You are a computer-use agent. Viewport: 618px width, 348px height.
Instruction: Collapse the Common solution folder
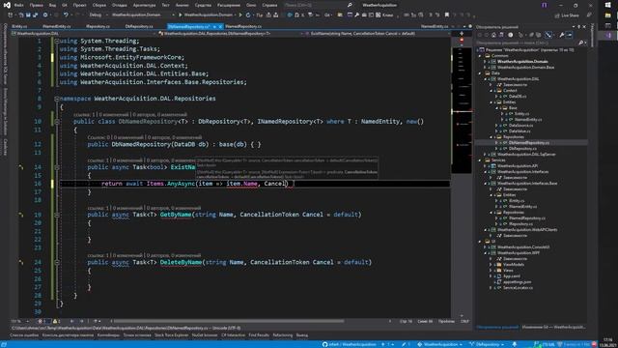[x=480, y=56]
